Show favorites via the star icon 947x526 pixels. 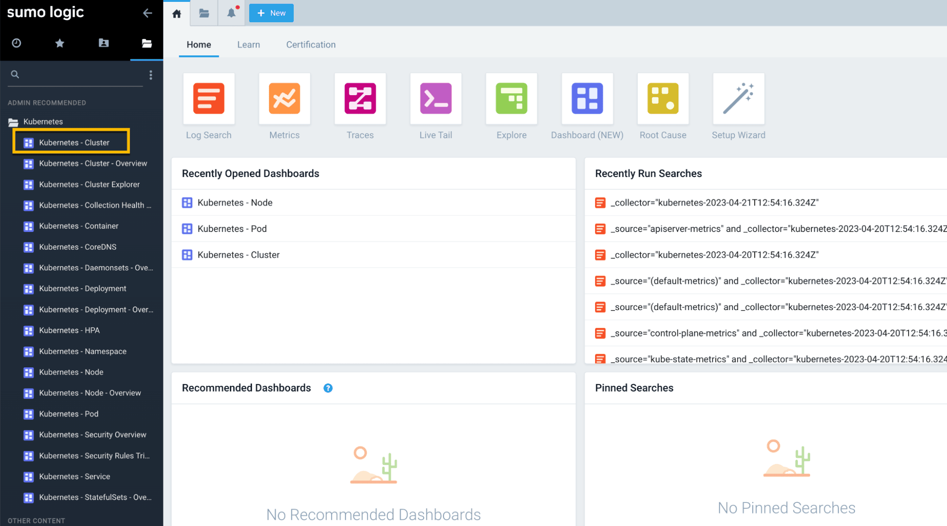60,43
